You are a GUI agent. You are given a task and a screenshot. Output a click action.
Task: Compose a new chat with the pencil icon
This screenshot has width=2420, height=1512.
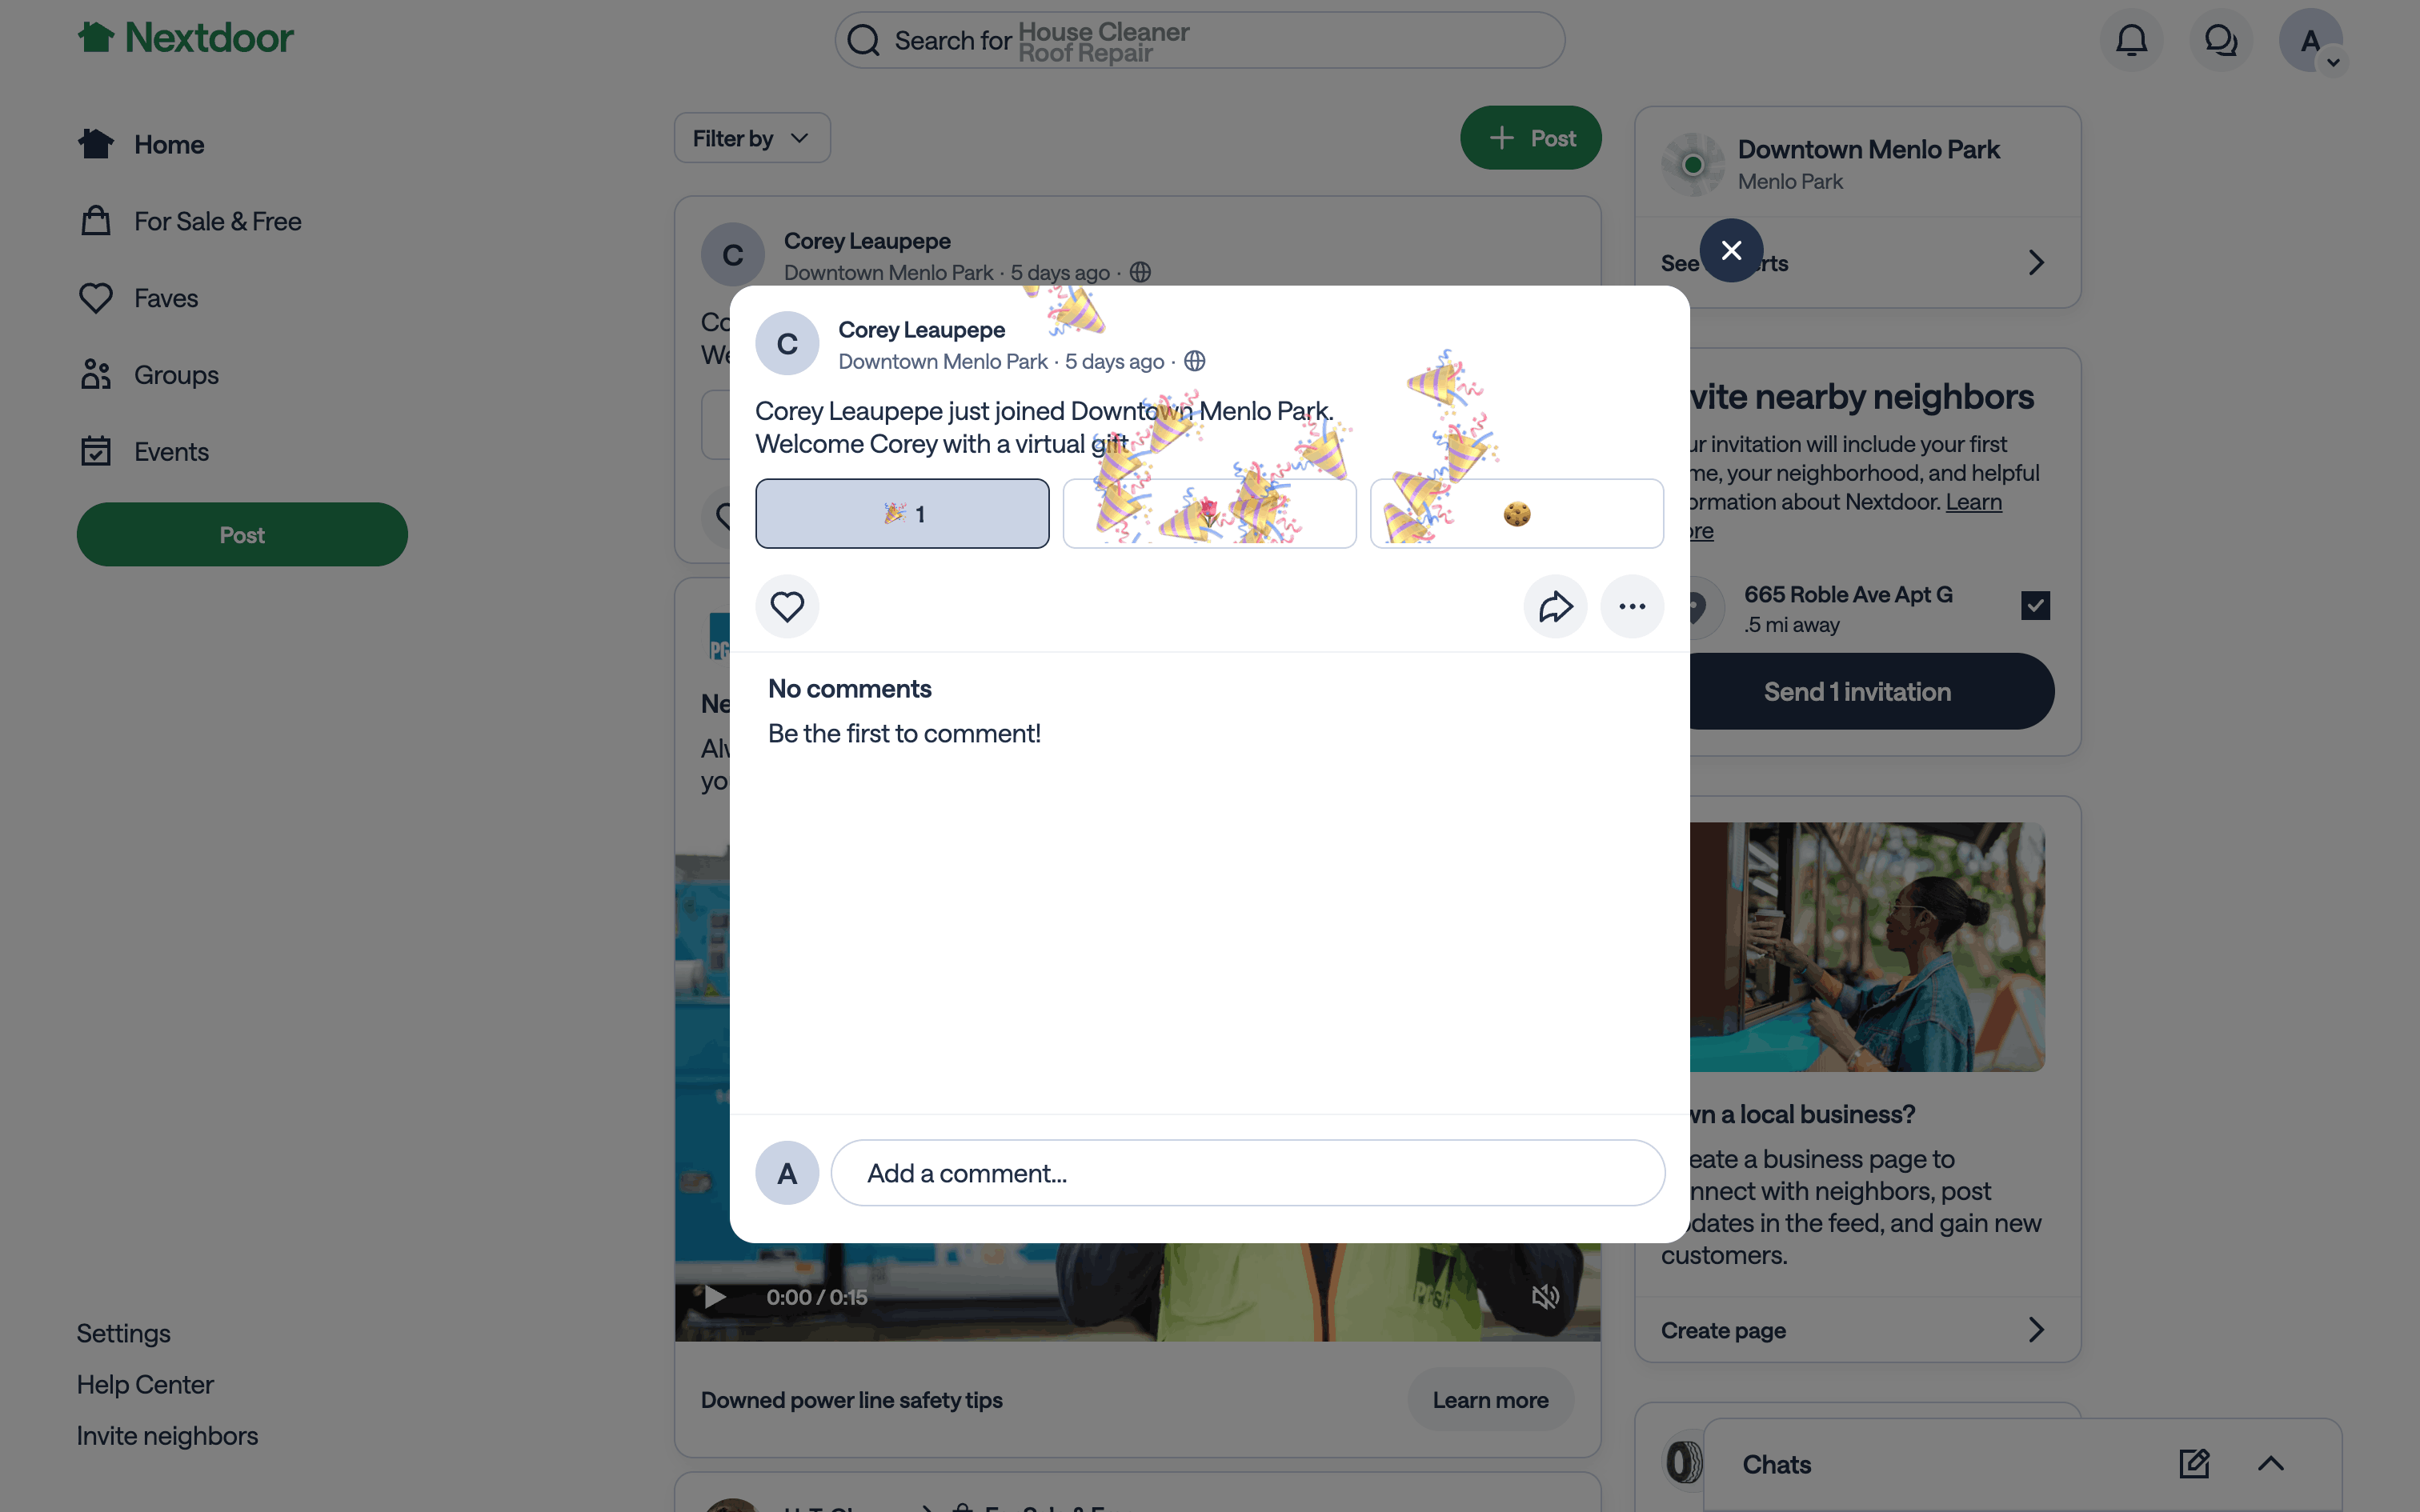(2194, 1464)
